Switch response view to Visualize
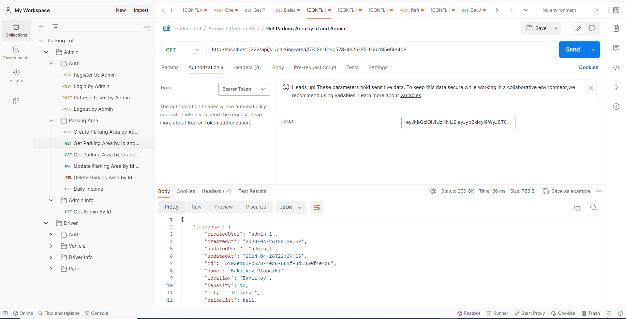This screenshot has height=319, width=626. (256, 207)
